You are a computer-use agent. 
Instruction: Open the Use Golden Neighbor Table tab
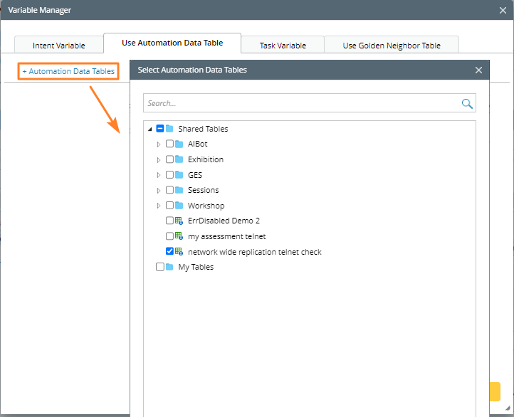coord(391,46)
